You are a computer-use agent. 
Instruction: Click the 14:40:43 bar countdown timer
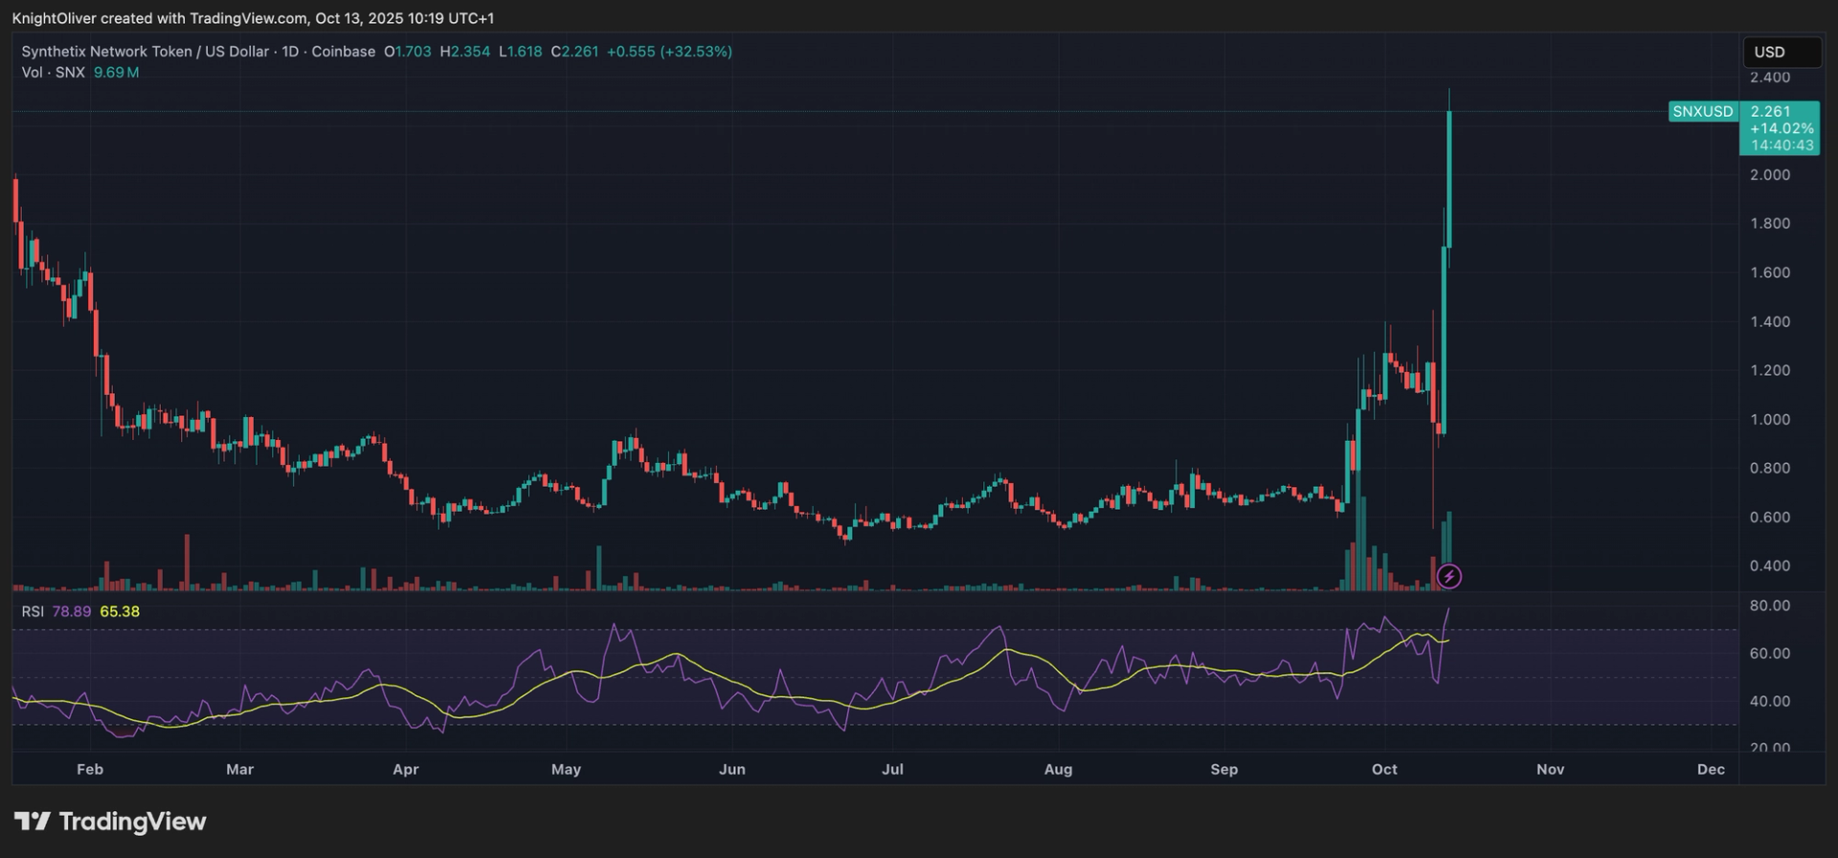(1782, 145)
